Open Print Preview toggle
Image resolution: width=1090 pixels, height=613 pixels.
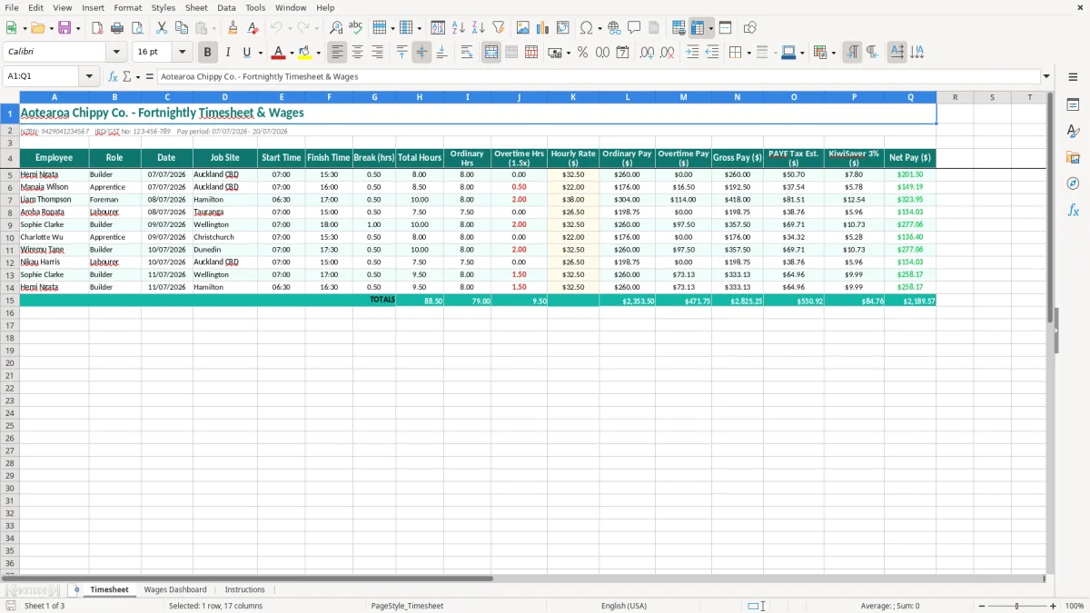[137, 28]
